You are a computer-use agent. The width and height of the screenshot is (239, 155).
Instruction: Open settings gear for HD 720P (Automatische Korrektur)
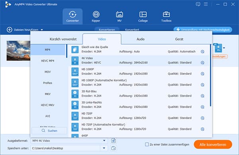pos(202,129)
